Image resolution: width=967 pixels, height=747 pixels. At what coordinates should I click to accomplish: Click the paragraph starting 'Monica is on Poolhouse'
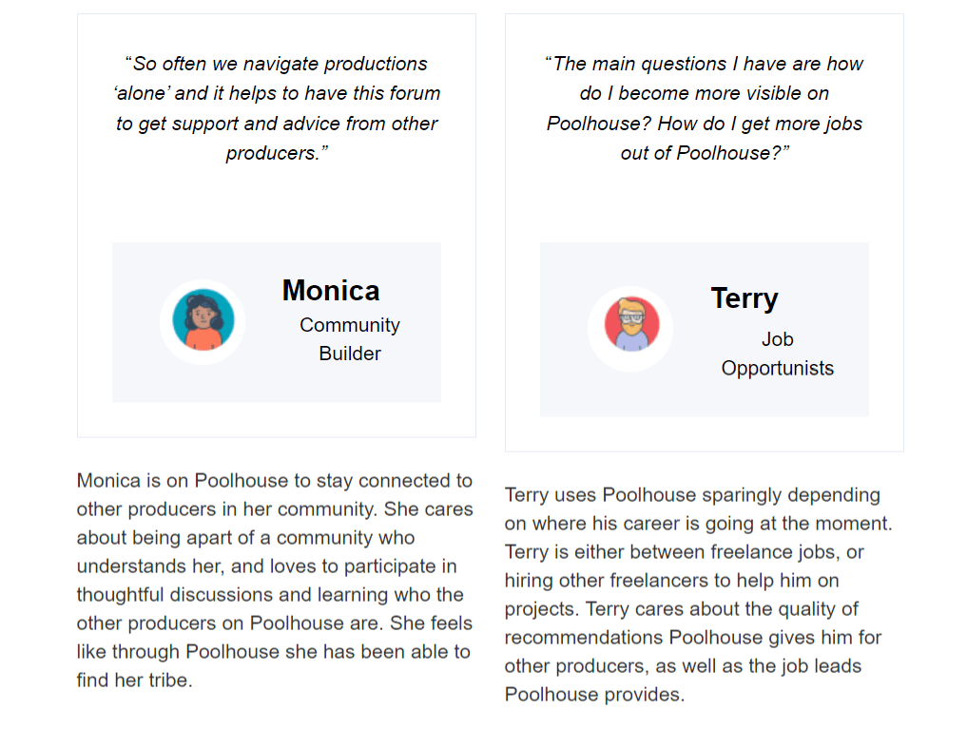(x=275, y=580)
